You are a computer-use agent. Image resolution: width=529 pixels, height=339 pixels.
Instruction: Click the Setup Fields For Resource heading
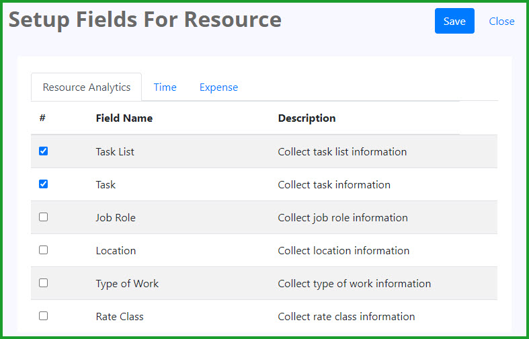click(x=145, y=20)
